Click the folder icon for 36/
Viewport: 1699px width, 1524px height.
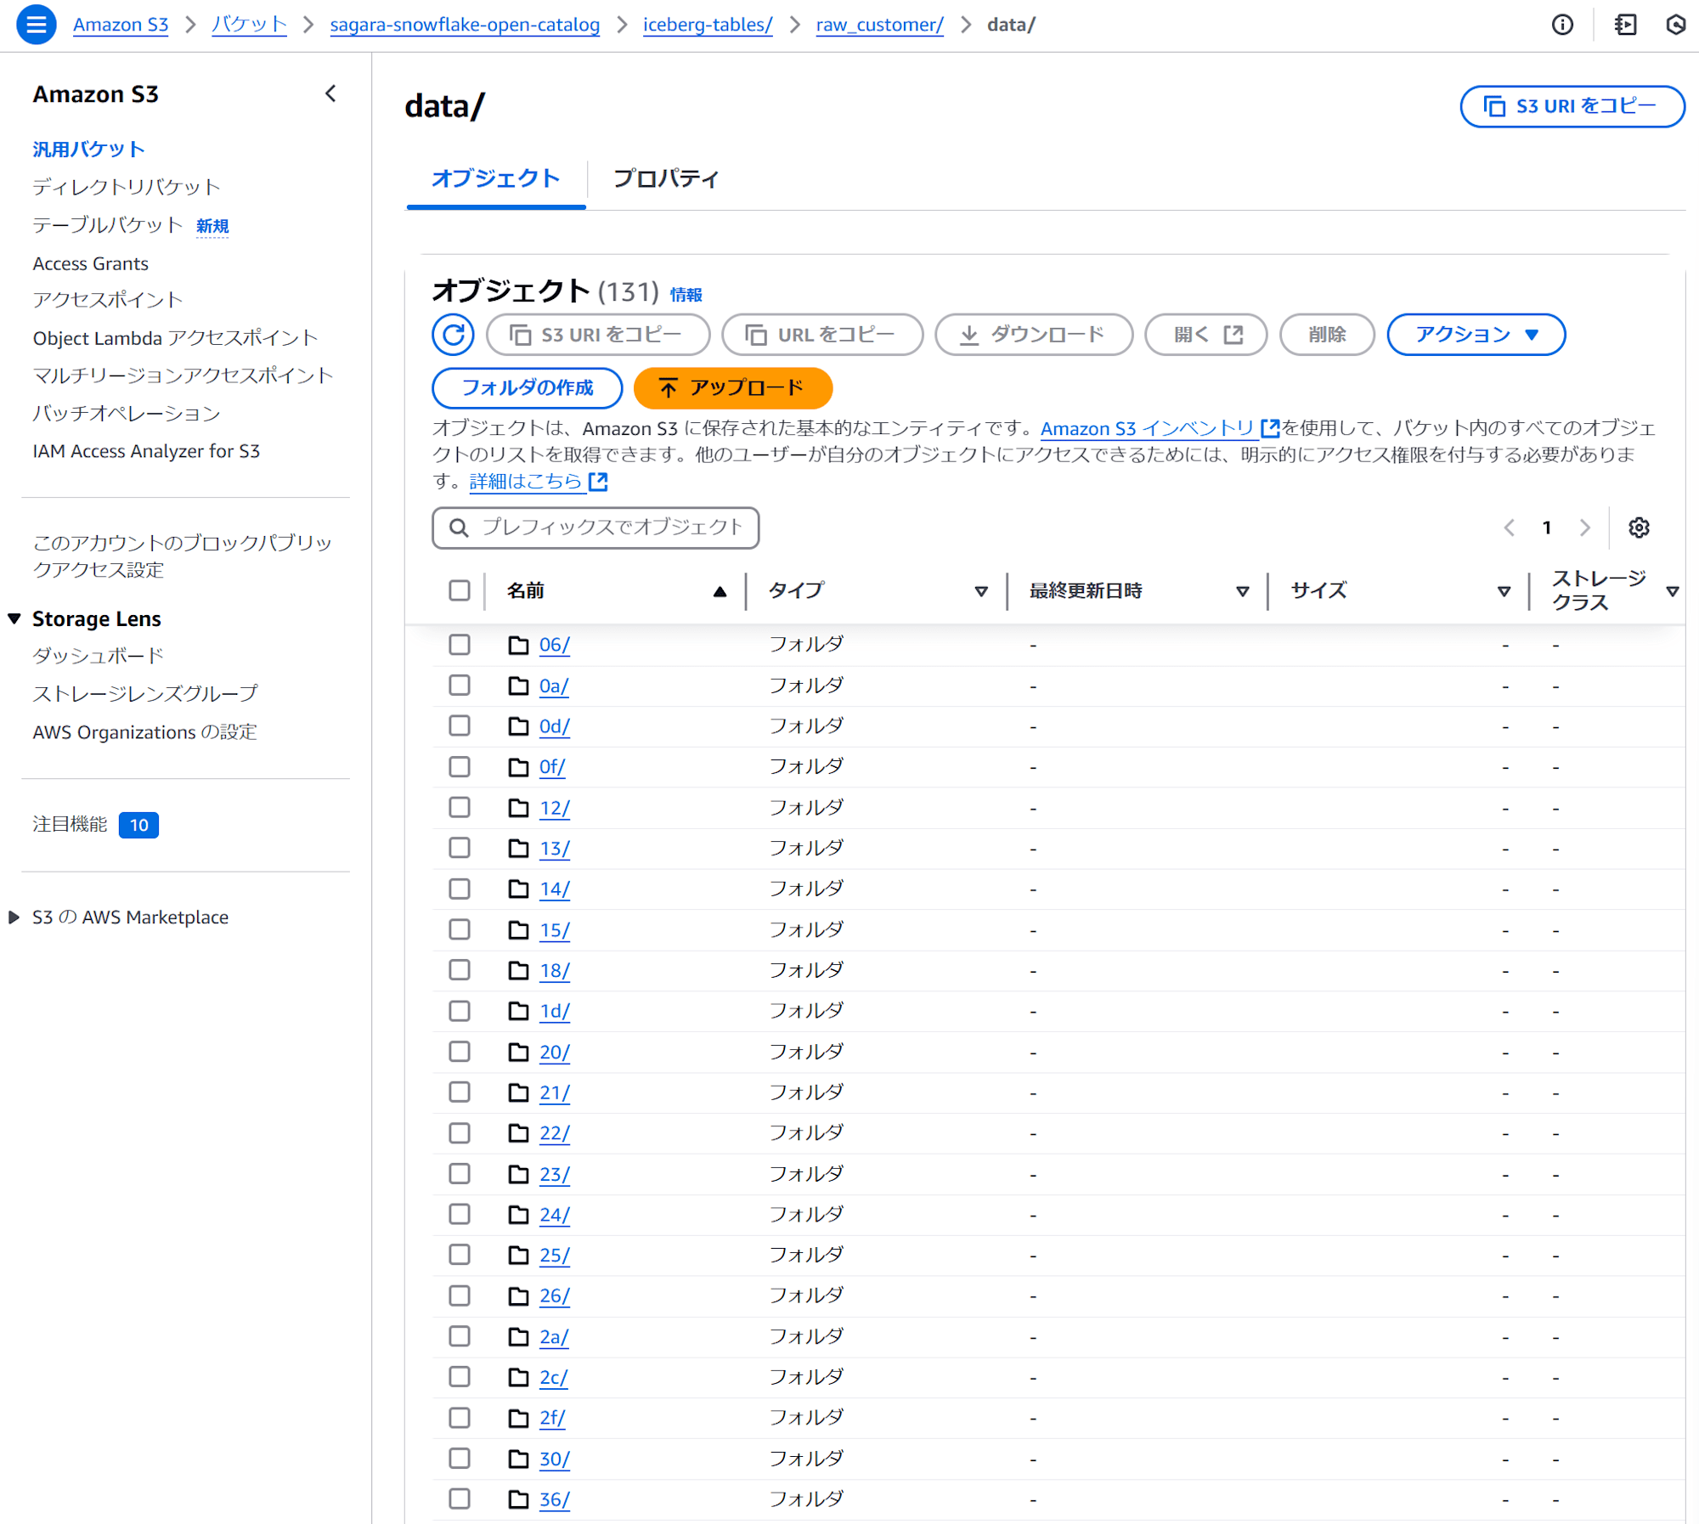518,1499
